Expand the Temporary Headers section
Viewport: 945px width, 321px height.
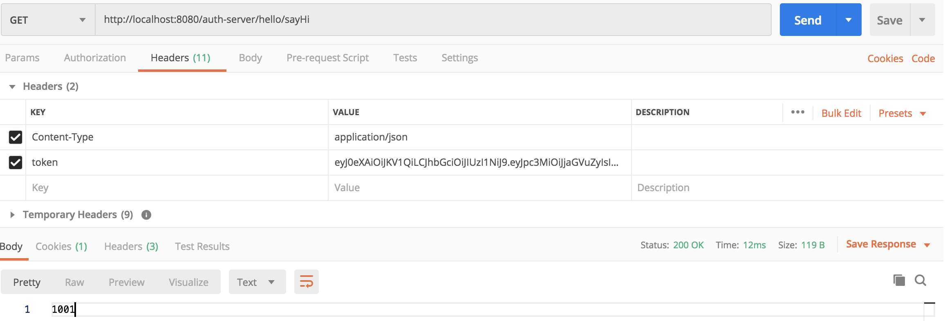12,215
